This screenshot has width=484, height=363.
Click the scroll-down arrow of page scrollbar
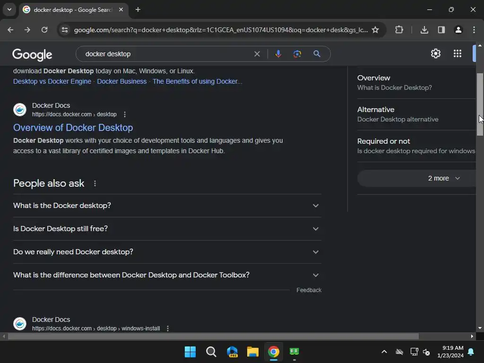tap(480, 328)
